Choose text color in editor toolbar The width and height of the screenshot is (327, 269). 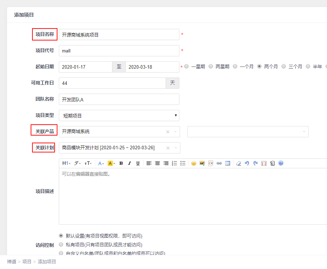coord(101,163)
